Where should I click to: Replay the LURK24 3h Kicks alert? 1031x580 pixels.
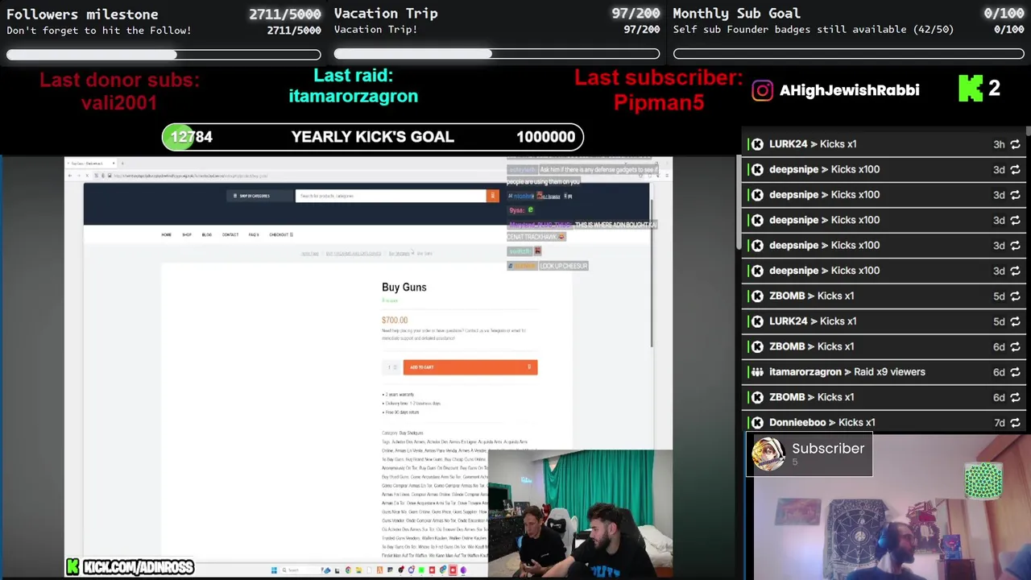[x=1015, y=144]
